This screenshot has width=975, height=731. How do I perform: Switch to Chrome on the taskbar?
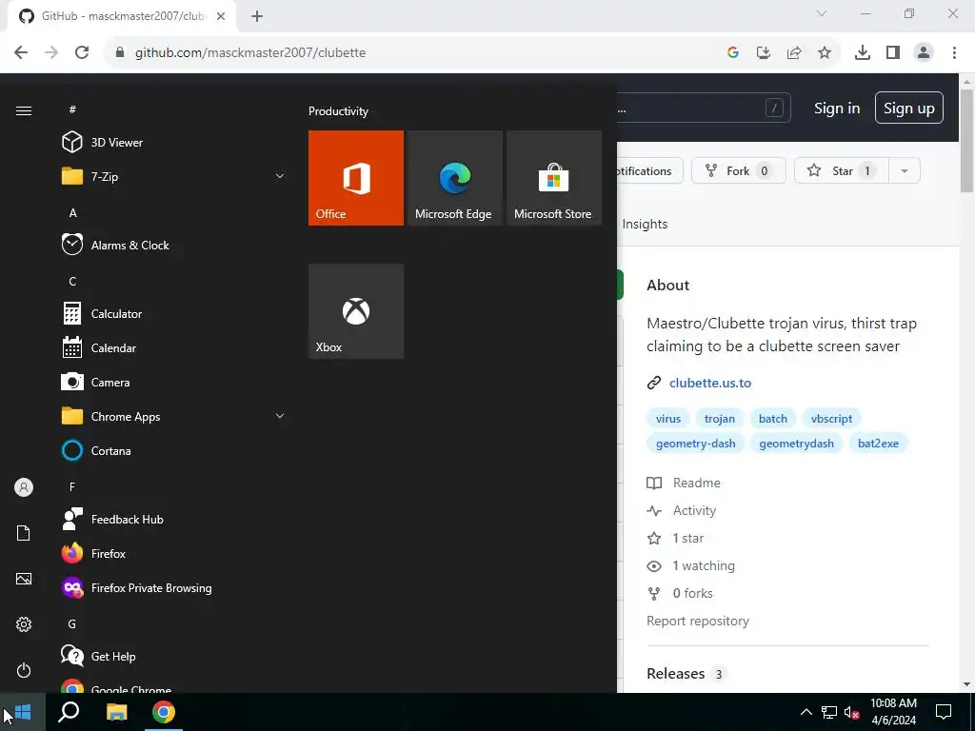(x=164, y=712)
